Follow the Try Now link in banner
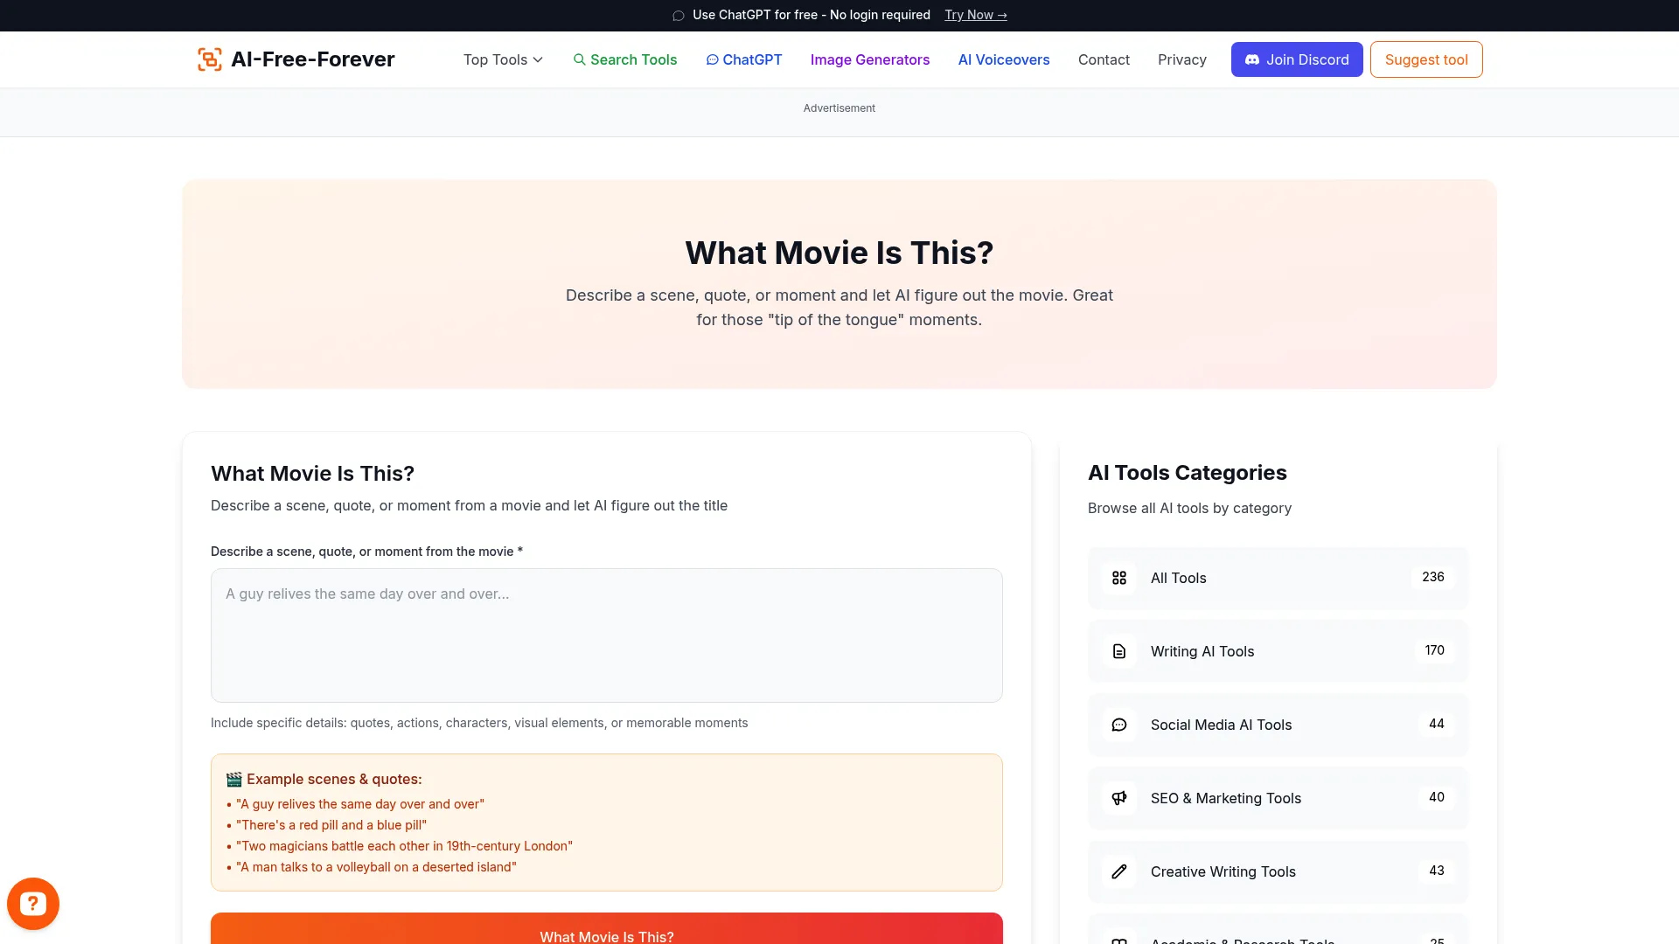Image resolution: width=1679 pixels, height=944 pixels. [975, 15]
